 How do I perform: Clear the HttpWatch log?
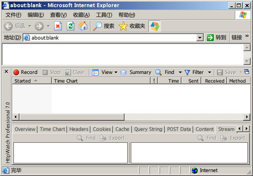(x=75, y=72)
